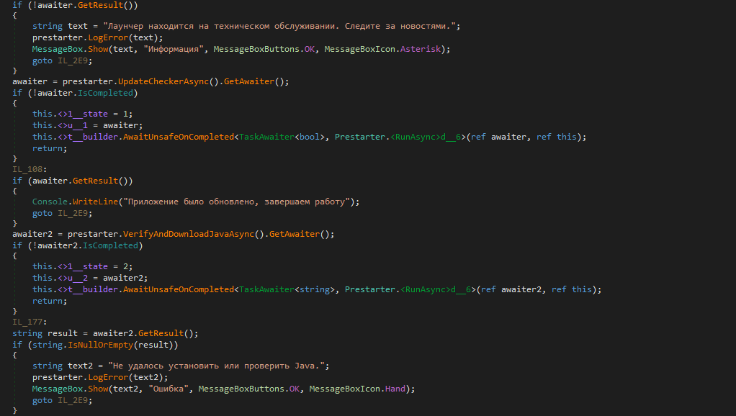The height and width of the screenshot is (416, 736).
Task: Click the "Не удалось установить" string literal
Action: 218,366
